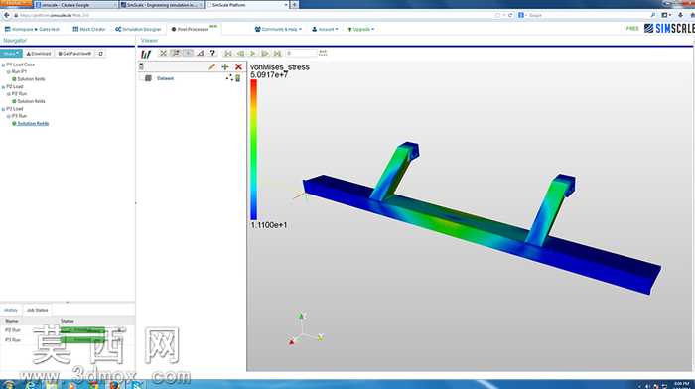Open the Workspace tab
The height and width of the screenshot is (389, 695).
point(32,29)
